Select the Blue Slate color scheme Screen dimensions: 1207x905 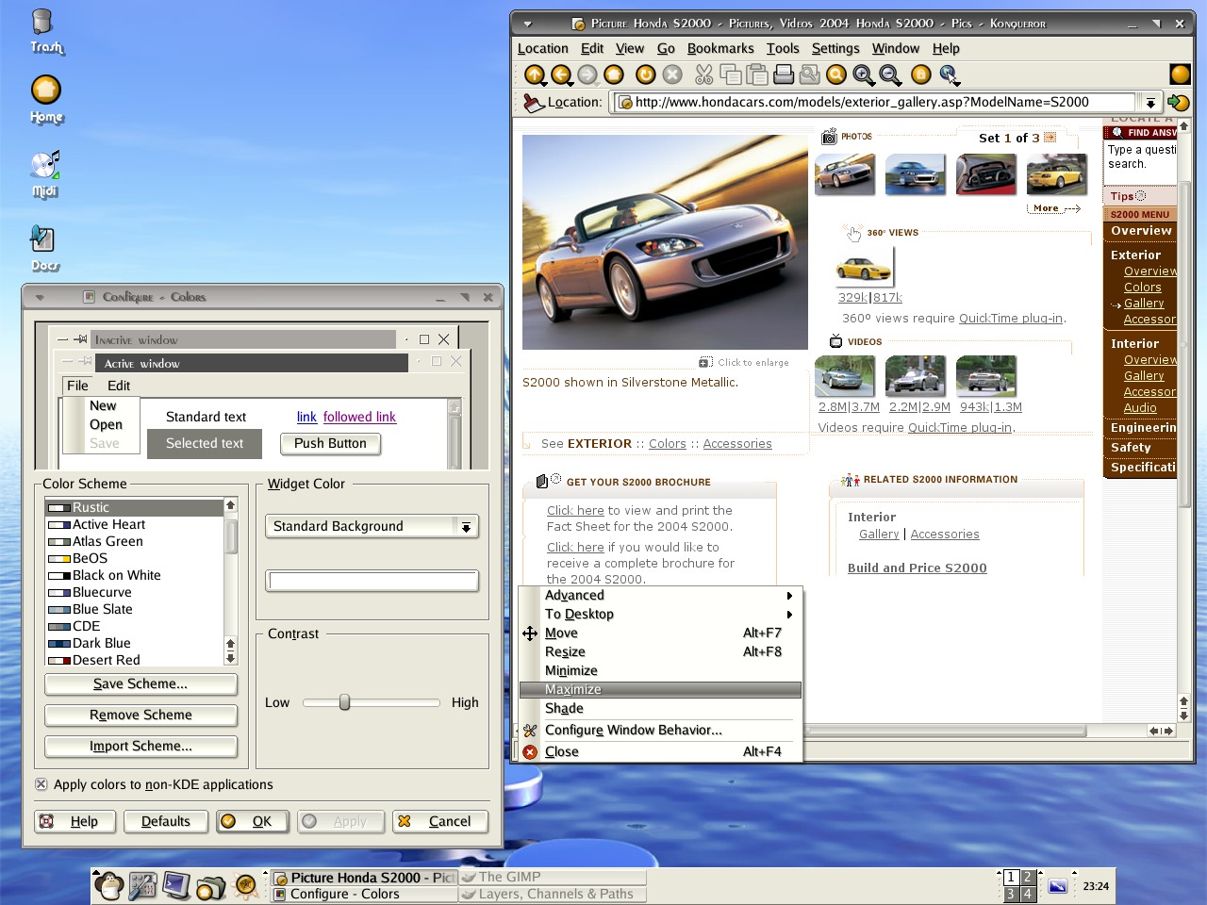pyautogui.click(x=135, y=609)
